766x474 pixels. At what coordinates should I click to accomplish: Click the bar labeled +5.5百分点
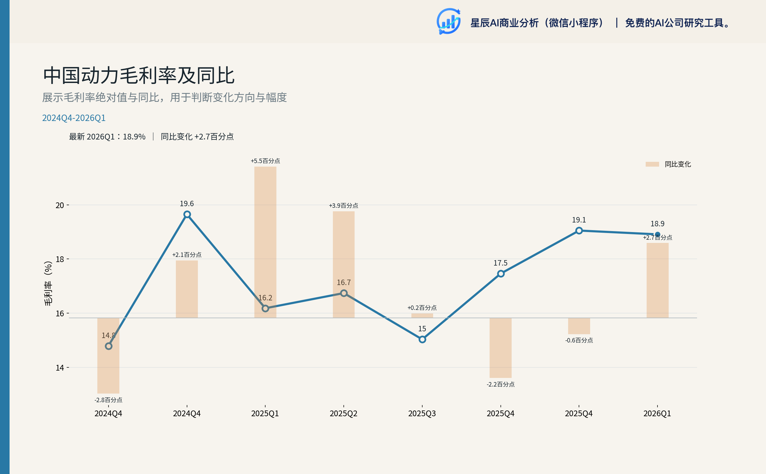[x=265, y=242]
